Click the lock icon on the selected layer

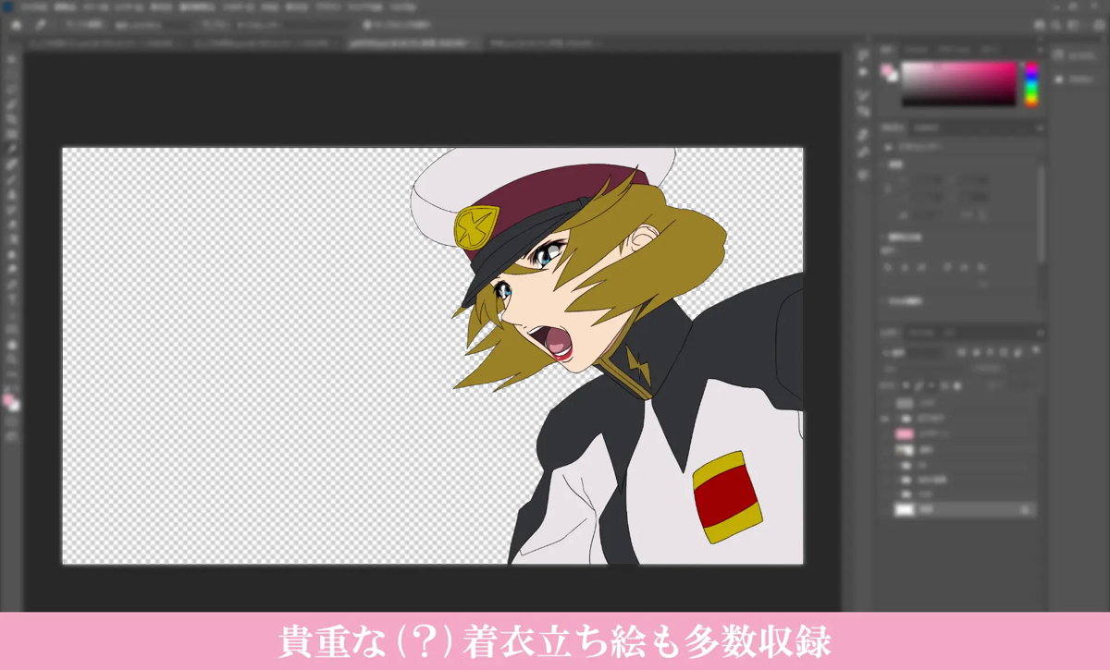click(1025, 509)
